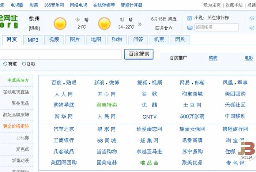Open 在线电视直播 in the sidebar
Viewport: 256px width, 172px height.
[x=16, y=92]
